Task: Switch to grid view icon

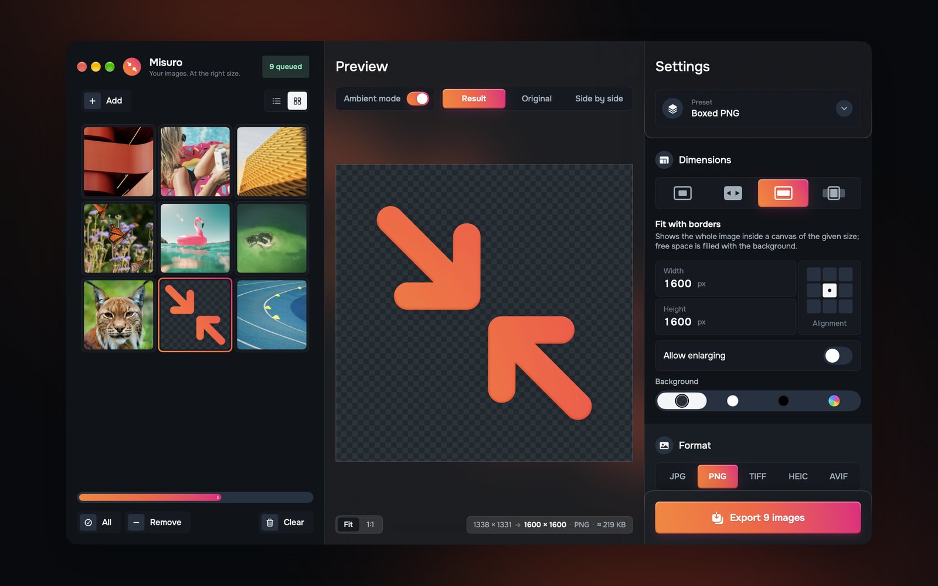Action: point(297,101)
